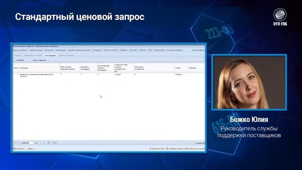Click the Стоимость с НДС column header
Screen dimensions: 302x170
124,68
